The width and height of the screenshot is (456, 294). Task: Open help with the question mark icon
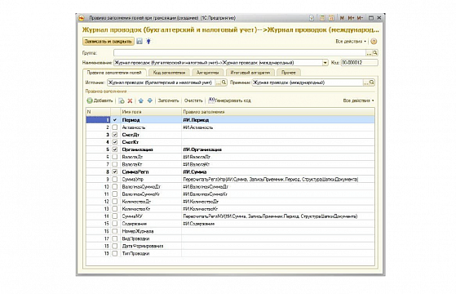tap(374, 42)
